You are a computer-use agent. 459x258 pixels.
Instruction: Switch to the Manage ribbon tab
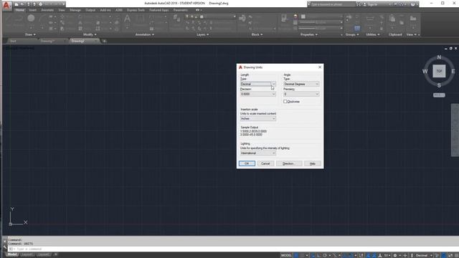(x=75, y=10)
